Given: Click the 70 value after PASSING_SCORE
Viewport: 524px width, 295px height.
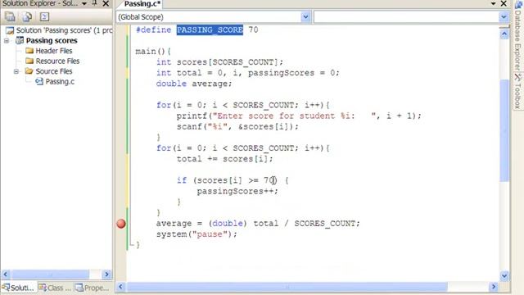Looking at the screenshot, I should (x=253, y=29).
